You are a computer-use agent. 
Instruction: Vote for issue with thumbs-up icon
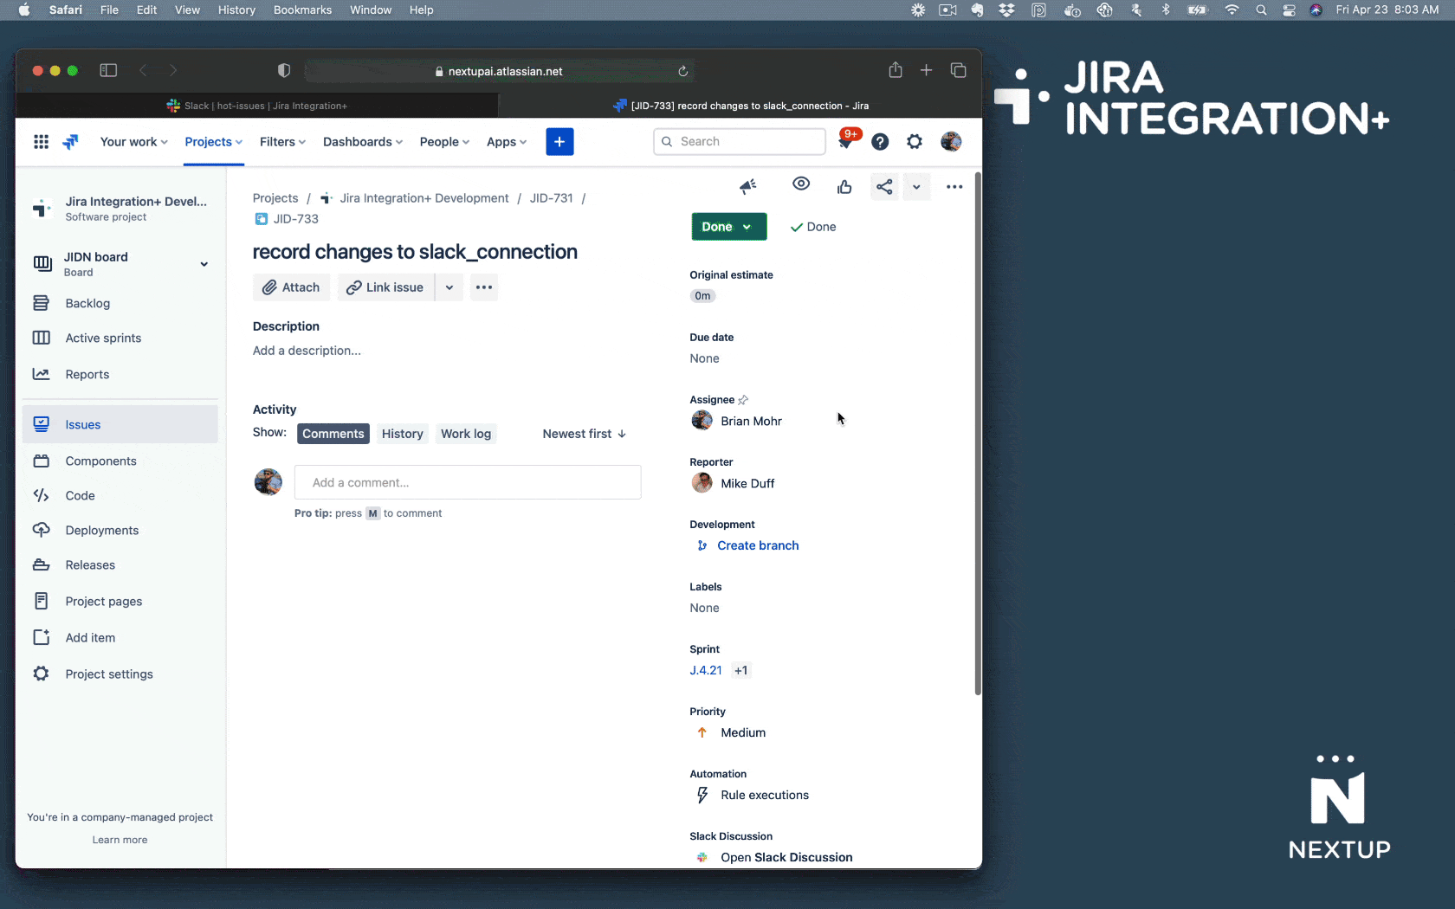844,186
